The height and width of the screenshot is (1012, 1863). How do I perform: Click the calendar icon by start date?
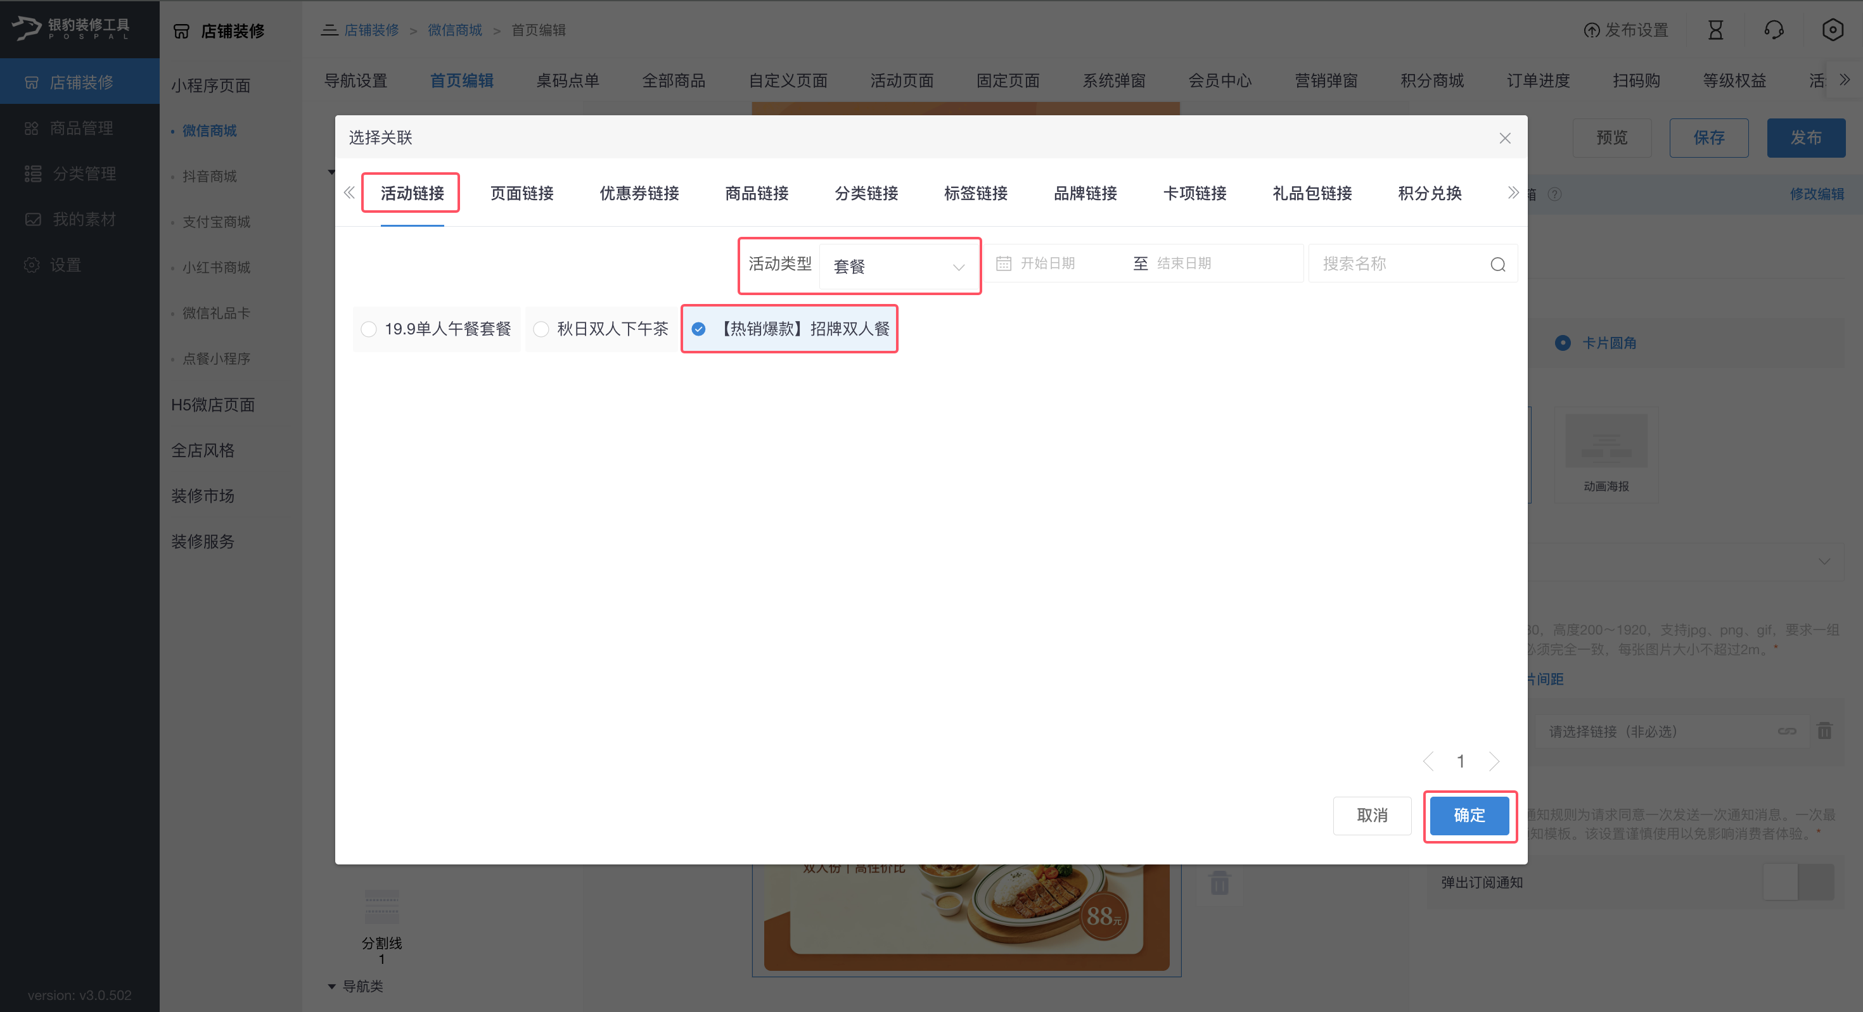point(1003,264)
